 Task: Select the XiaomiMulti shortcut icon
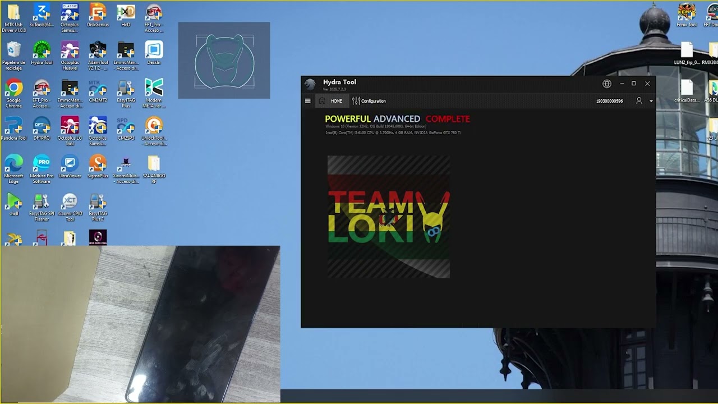[x=126, y=169]
